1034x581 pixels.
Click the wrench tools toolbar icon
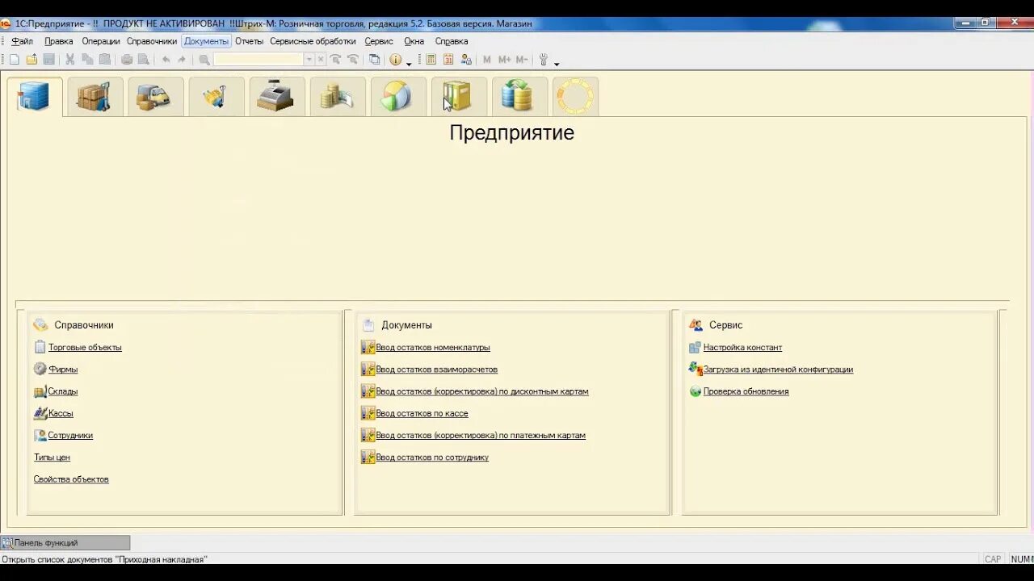[x=544, y=60]
